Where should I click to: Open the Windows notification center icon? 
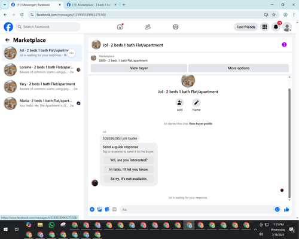(292, 229)
